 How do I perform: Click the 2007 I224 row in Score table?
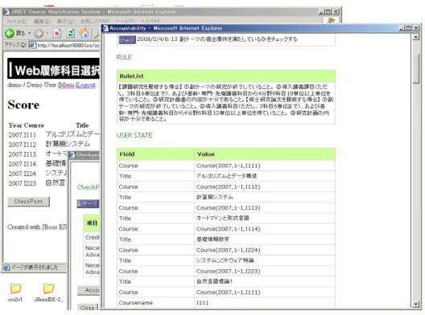[x=37, y=174]
